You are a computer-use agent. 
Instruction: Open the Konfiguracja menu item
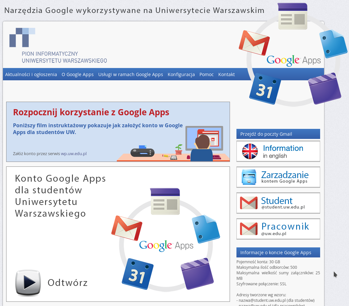pyautogui.click(x=181, y=74)
